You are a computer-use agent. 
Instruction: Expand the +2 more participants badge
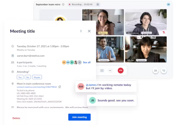80,62
